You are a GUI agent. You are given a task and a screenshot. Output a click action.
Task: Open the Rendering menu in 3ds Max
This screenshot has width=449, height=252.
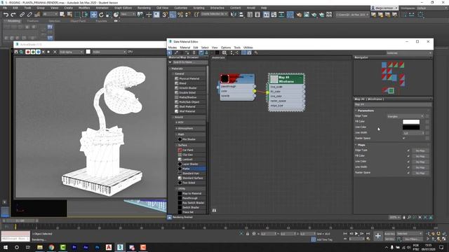point(144,8)
